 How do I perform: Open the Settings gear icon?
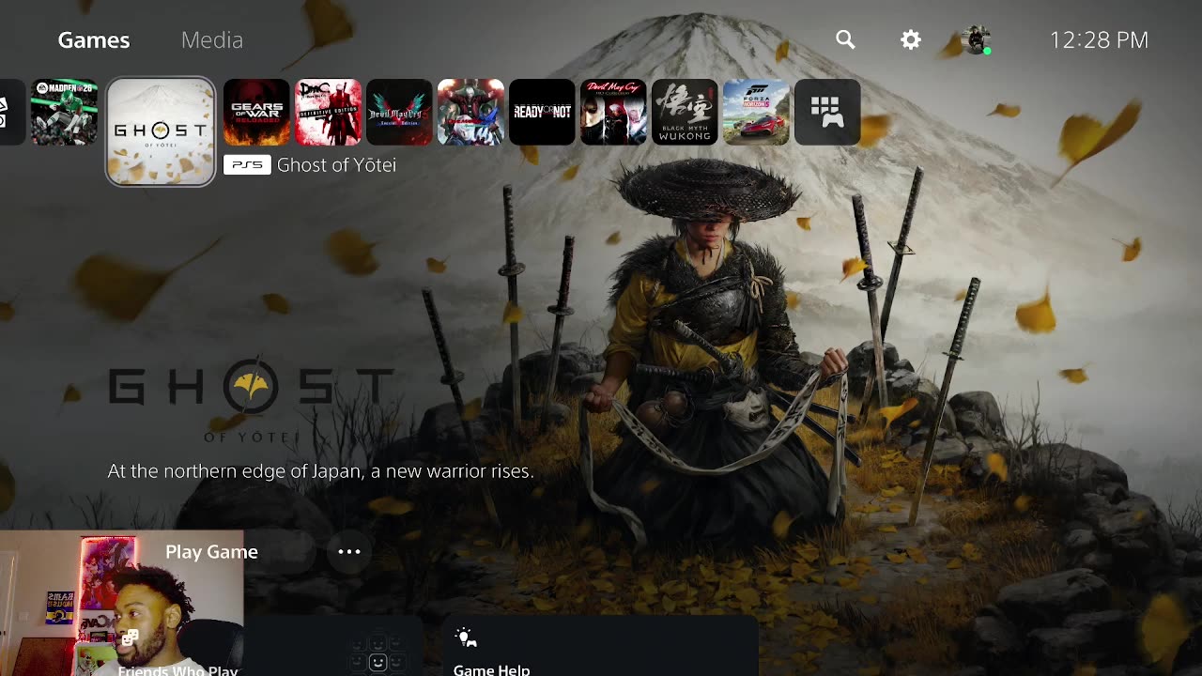click(911, 39)
